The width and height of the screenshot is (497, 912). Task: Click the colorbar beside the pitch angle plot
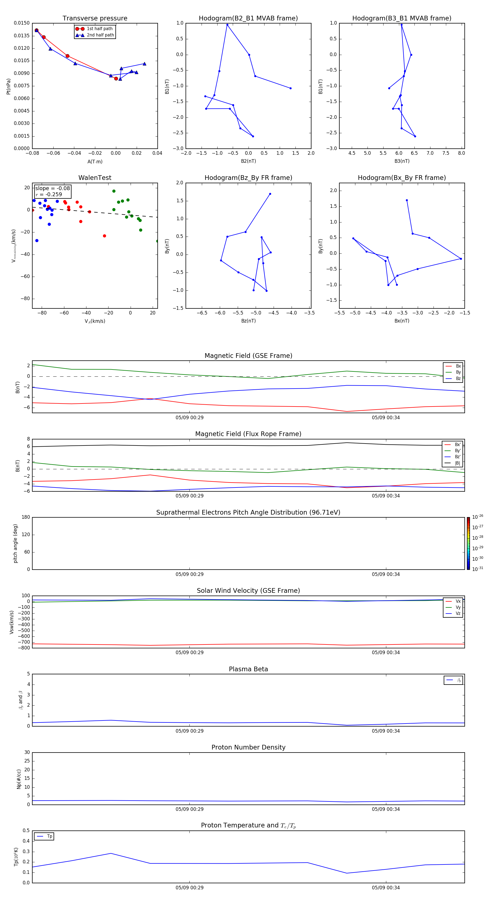tap(468, 543)
